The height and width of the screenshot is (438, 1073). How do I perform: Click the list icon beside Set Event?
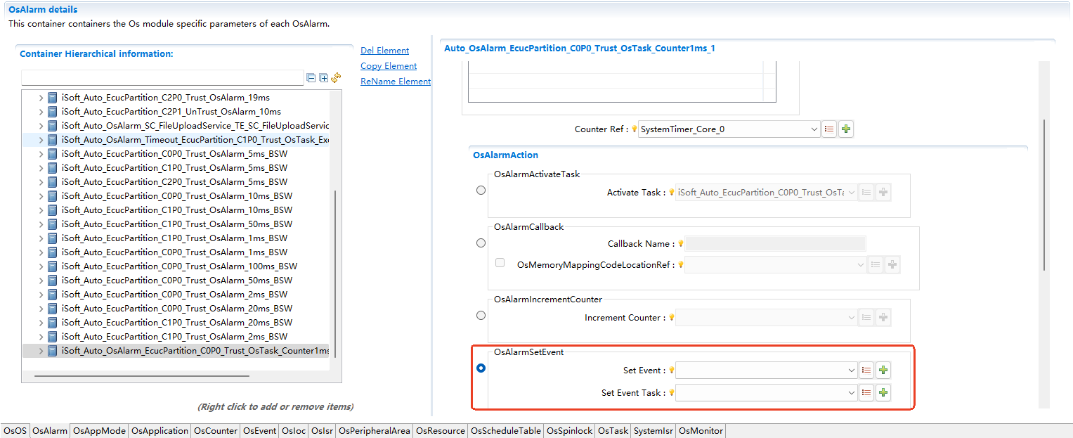click(866, 370)
